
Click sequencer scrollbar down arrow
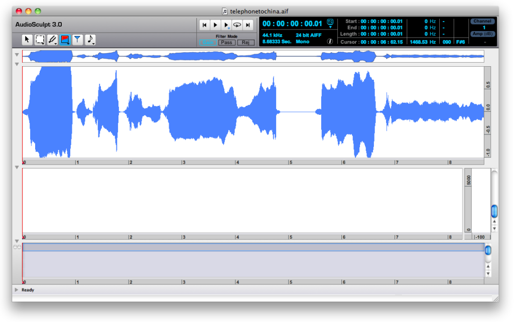(488, 273)
